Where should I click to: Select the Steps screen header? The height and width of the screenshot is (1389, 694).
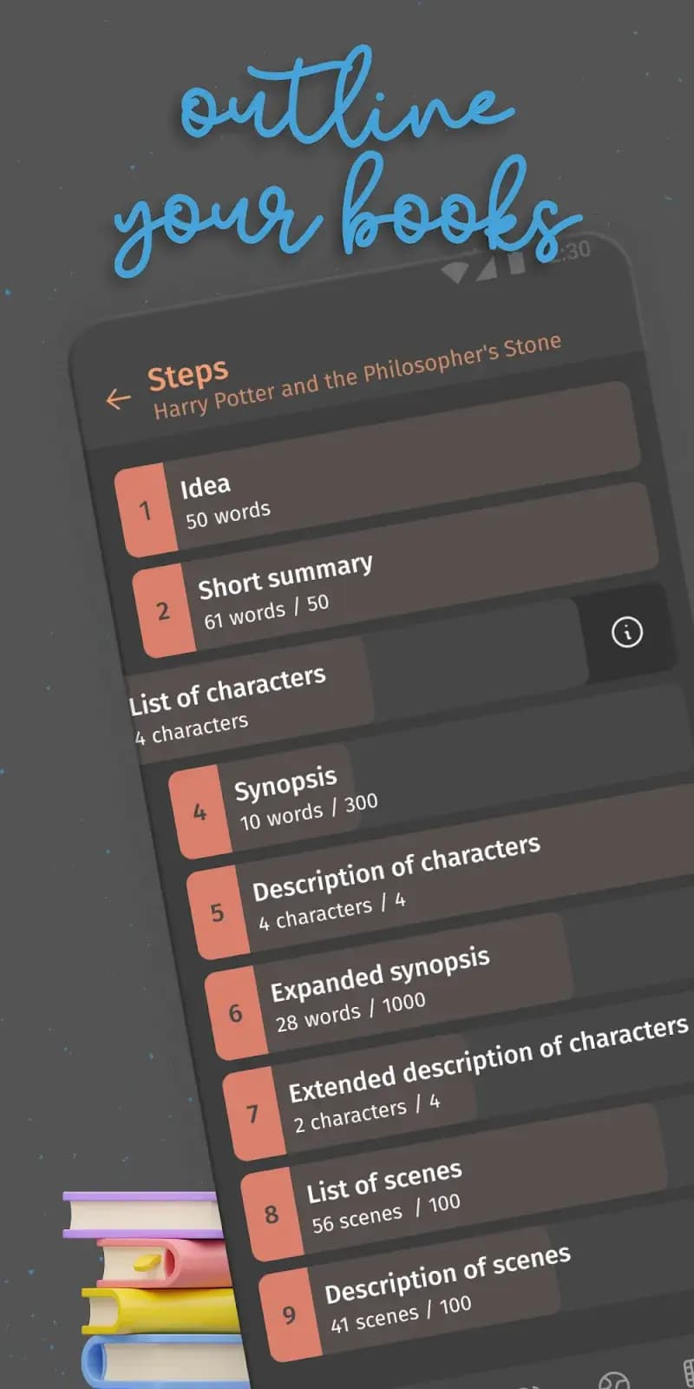click(x=187, y=373)
